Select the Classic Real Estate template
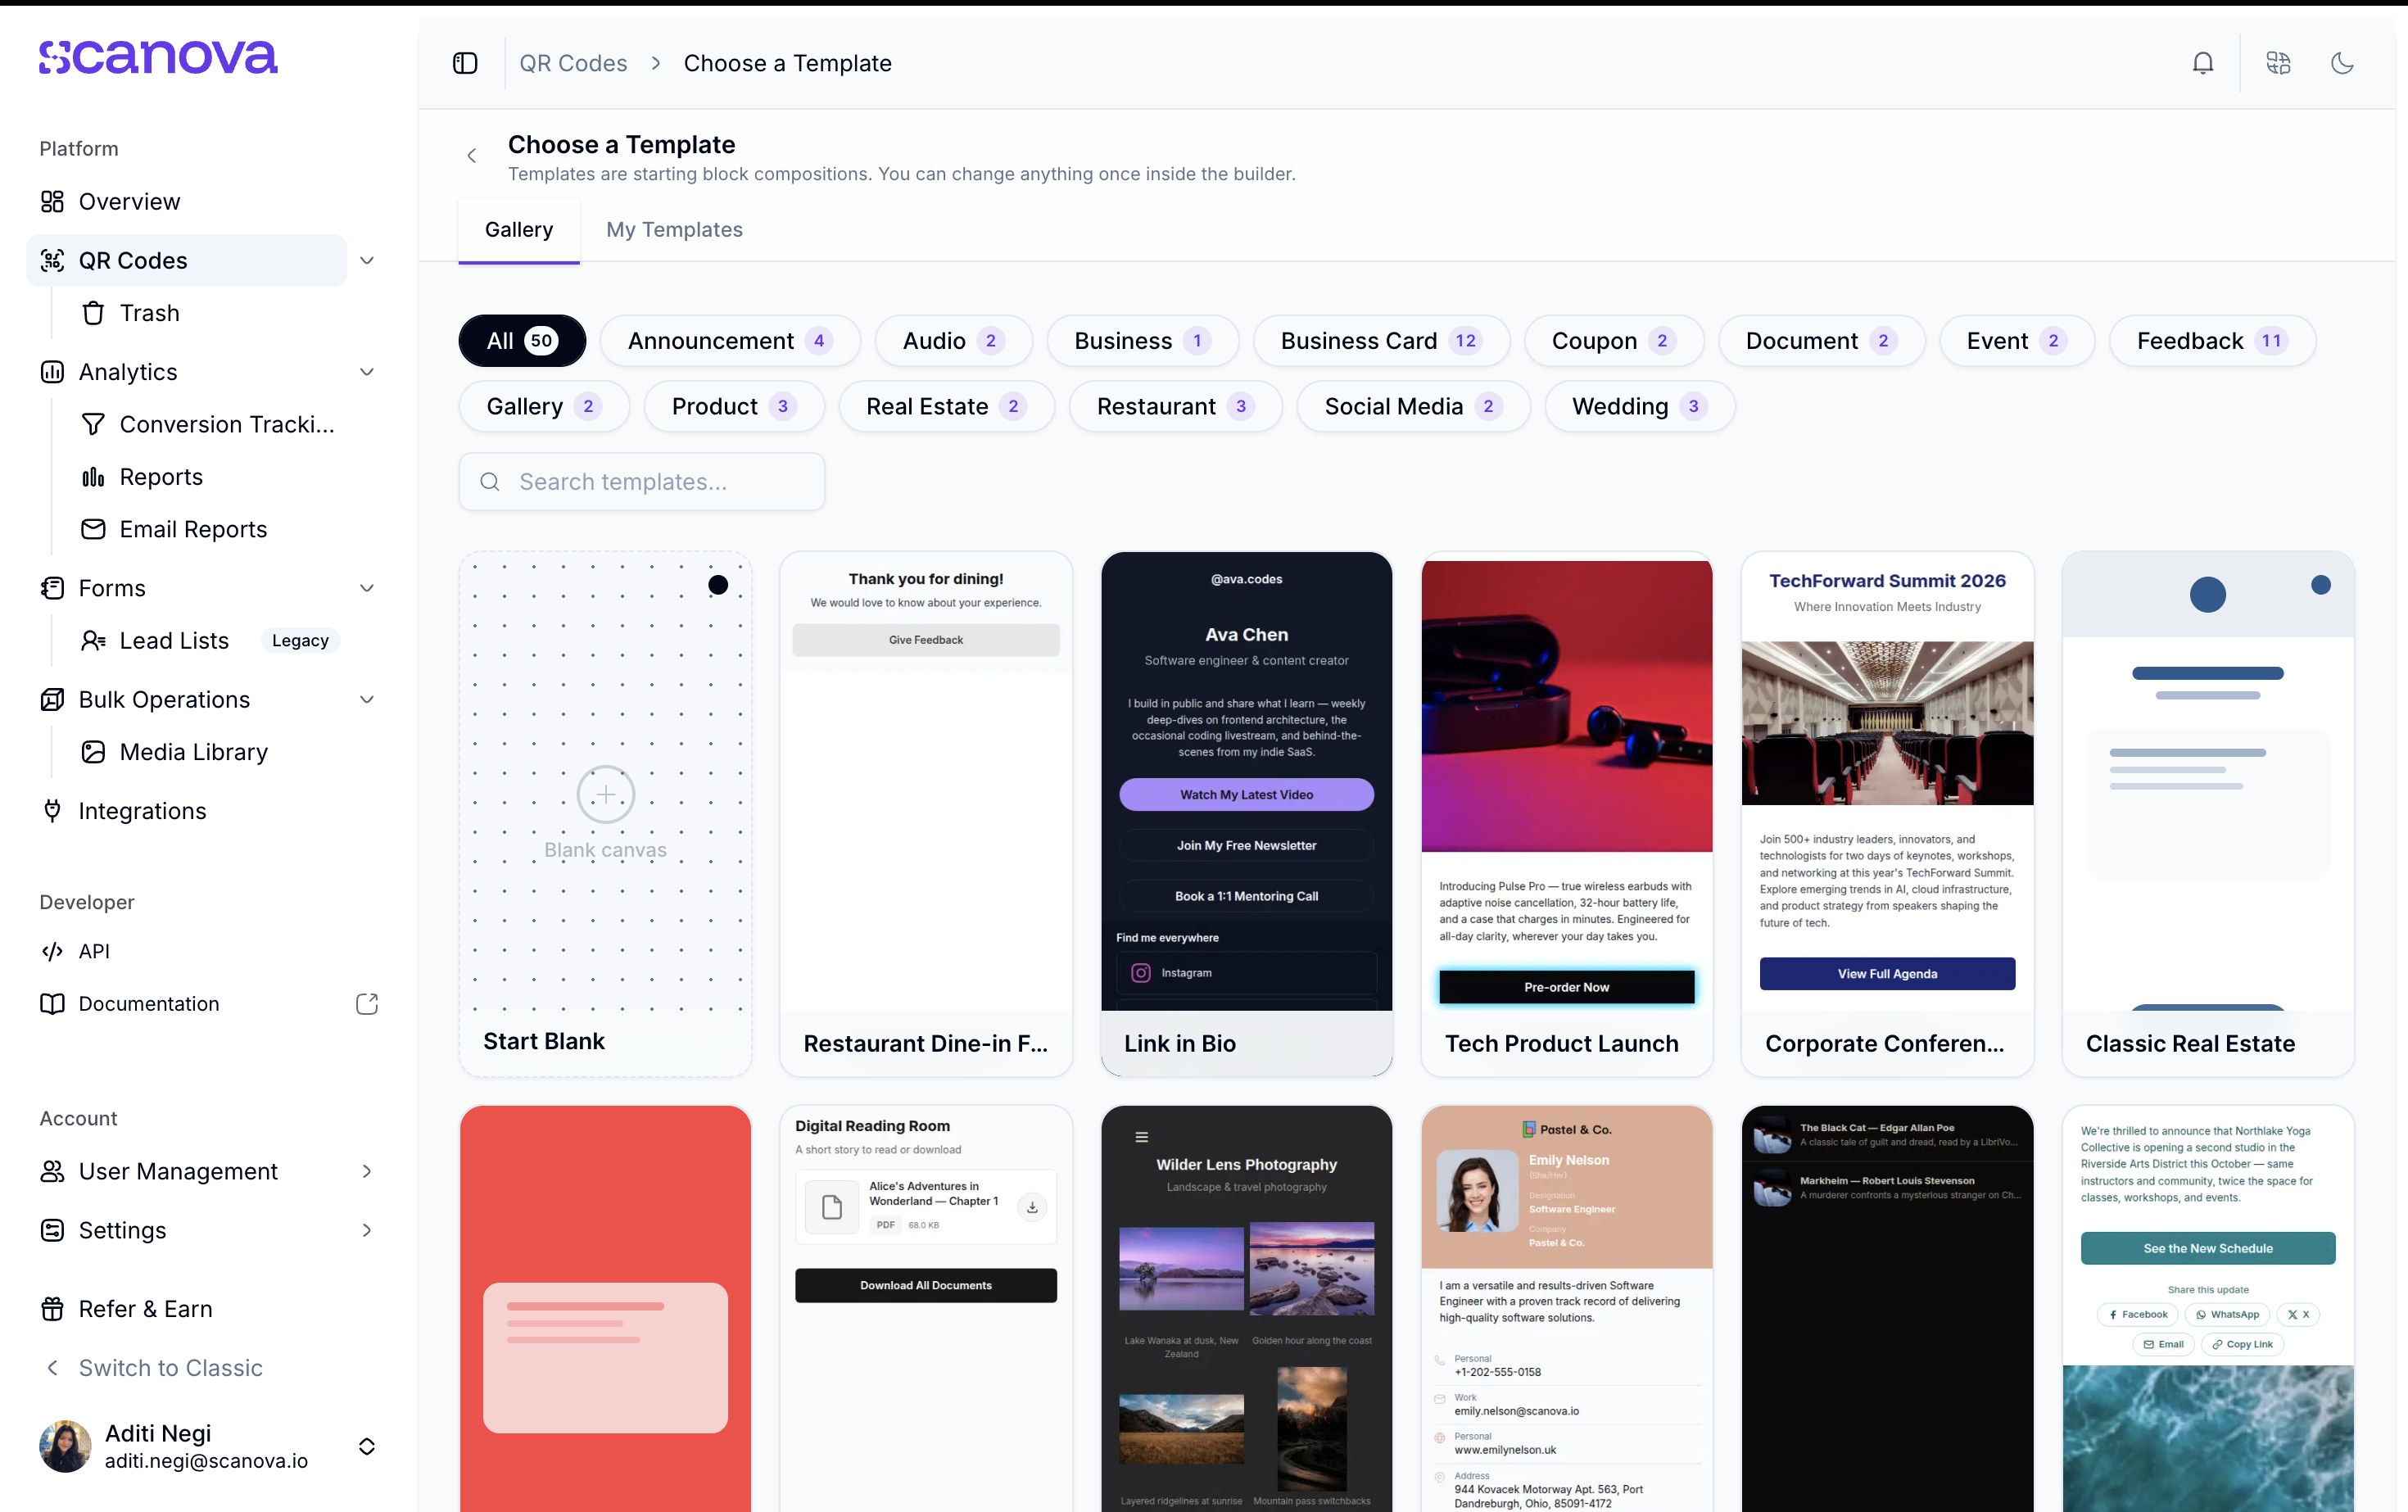This screenshot has width=2408, height=1512. (x=2207, y=814)
